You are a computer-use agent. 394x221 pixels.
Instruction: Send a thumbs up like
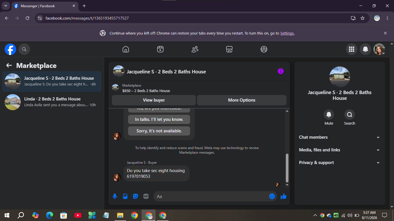[x=284, y=196]
